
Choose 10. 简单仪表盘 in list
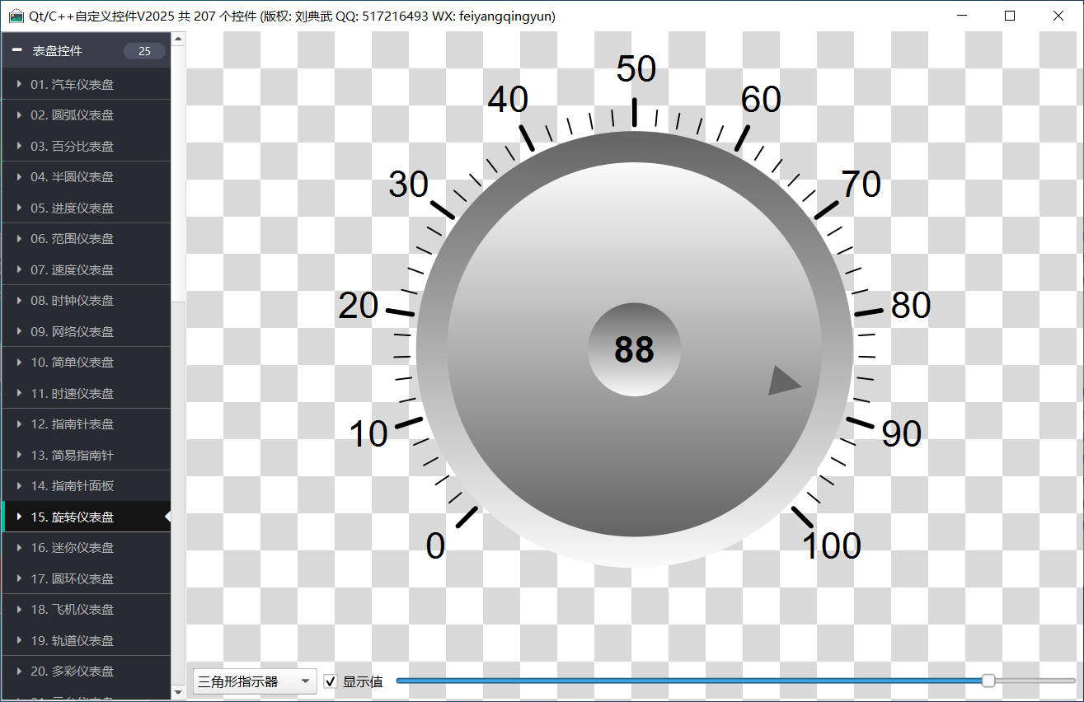pyautogui.click(x=86, y=363)
